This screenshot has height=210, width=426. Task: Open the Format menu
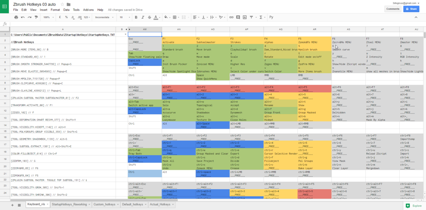tap(55, 10)
